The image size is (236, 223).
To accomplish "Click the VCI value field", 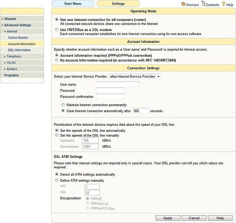I will [x=92, y=193].
